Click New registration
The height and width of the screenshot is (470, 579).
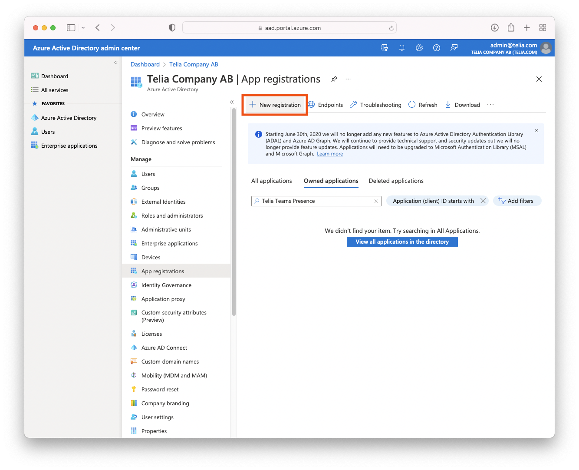pyautogui.click(x=275, y=105)
